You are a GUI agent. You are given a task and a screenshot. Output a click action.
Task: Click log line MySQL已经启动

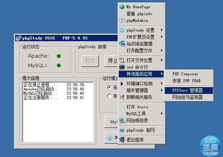pyautogui.click(x=41, y=93)
